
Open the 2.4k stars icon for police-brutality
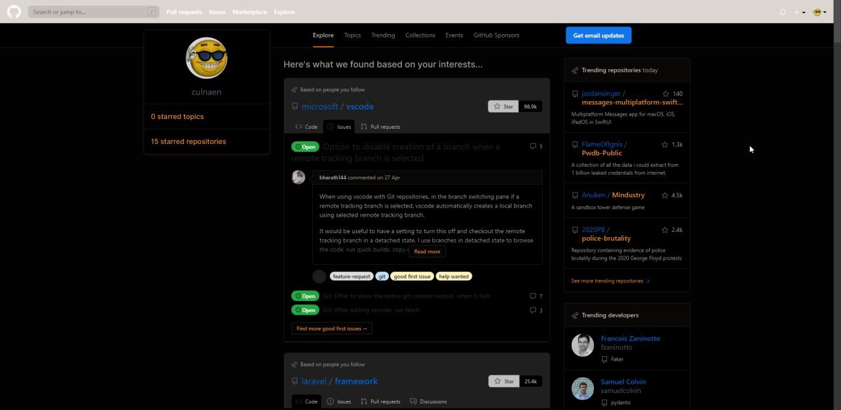(672, 230)
